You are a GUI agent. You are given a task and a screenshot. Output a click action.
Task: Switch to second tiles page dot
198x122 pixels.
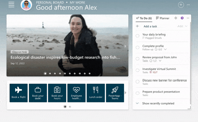[x=70, y=107]
